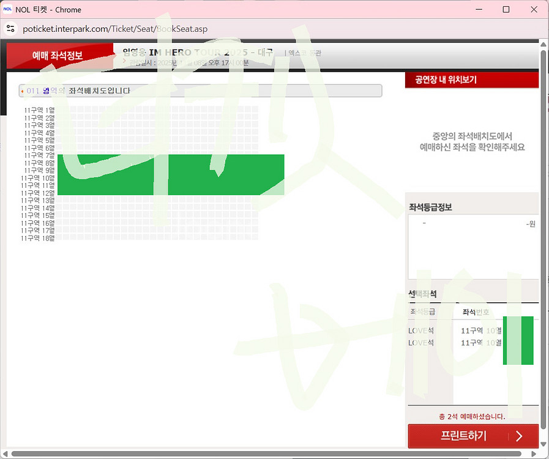549x459 pixels.
Task: Click the NOL favicon in title bar
Action: click(7, 9)
